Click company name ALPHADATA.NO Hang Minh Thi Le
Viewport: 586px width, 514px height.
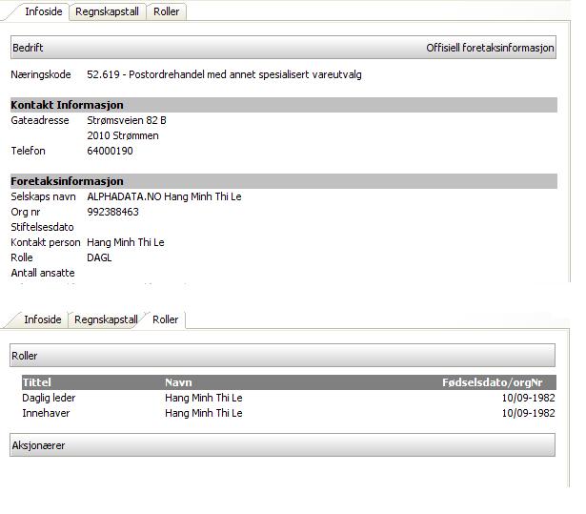[x=165, y=196]
